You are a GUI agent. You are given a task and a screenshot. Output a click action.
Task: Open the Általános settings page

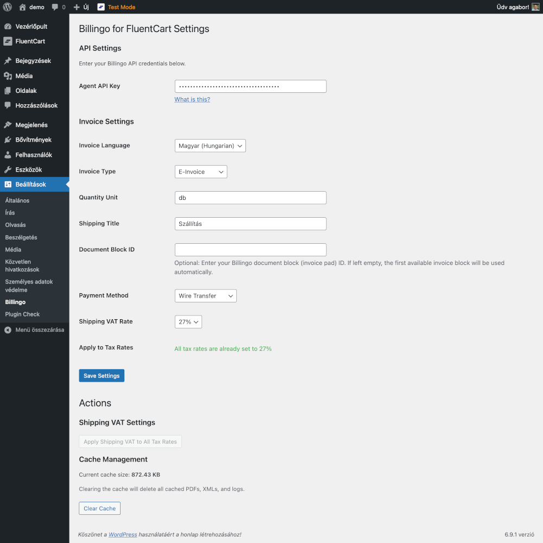[x=16, y=200]
